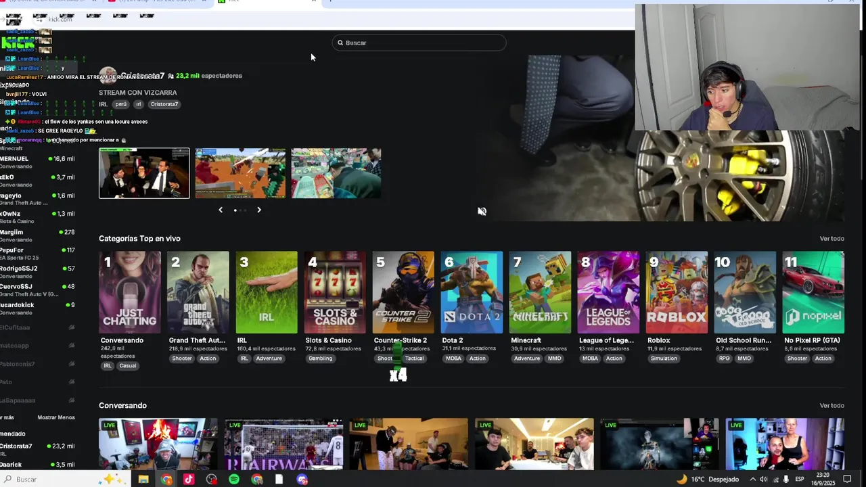
Task: Open RodrigoSSJ2 channel in the sidebar
Action: point(38,272)
